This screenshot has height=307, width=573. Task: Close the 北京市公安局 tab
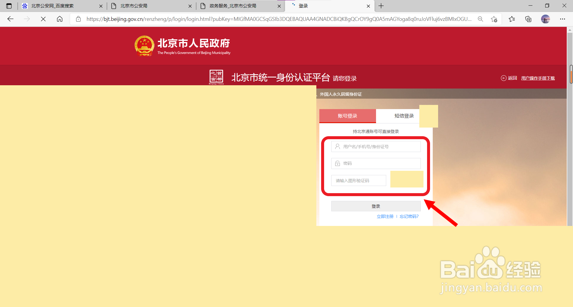tap(190, 6)
